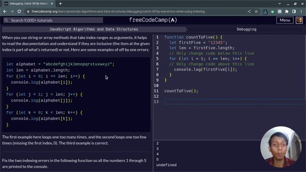306x172 pixels.
Task: Click the freeCodeCamp logo
Action: click(153, 20)
